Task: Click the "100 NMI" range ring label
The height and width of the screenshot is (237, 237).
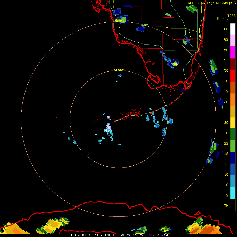Action: (118, 22)
